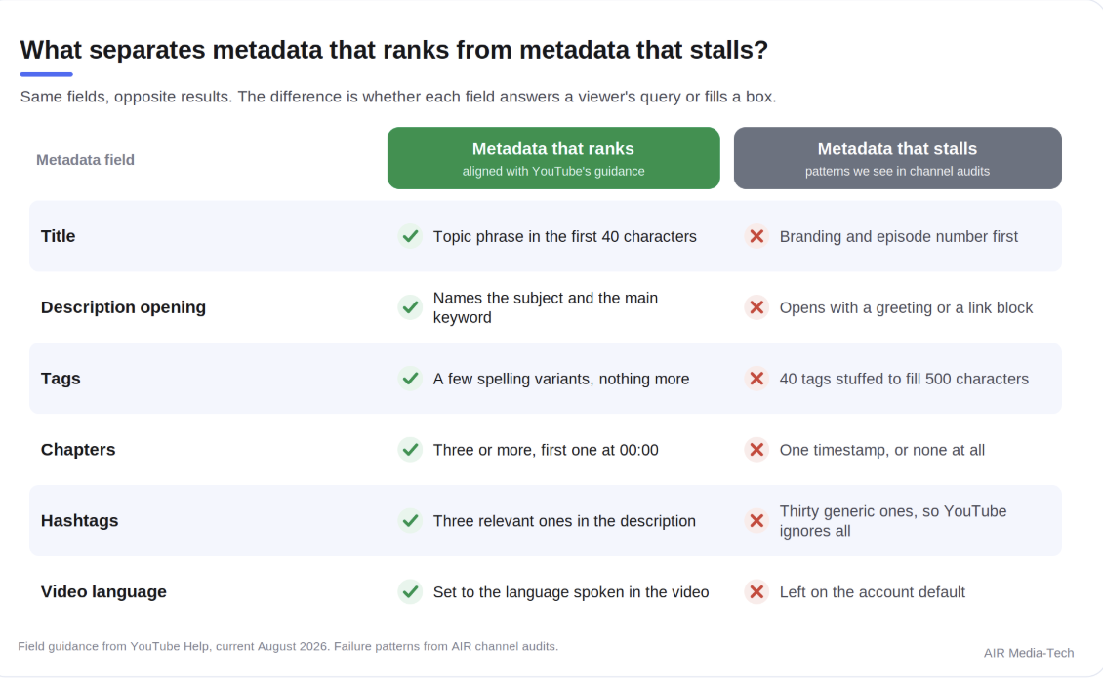The image size is (1103, 686).
Task: Click the red X beside Thirty generic ones
Action: 756,521
